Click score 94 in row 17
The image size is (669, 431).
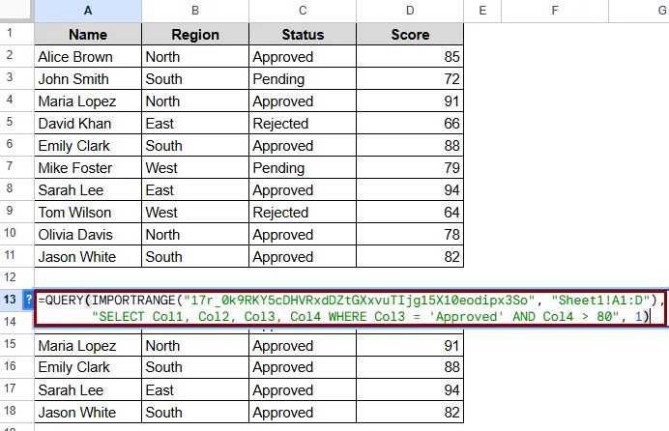pyautogui.click(x=410, y=389)
